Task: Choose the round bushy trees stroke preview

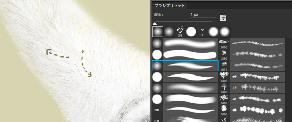Action: [257, 110]
